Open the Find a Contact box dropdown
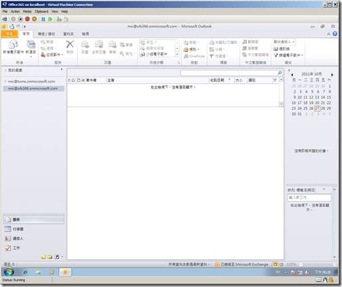The height and width of the screenshot is (287, 342). click(x=293, y=42)
